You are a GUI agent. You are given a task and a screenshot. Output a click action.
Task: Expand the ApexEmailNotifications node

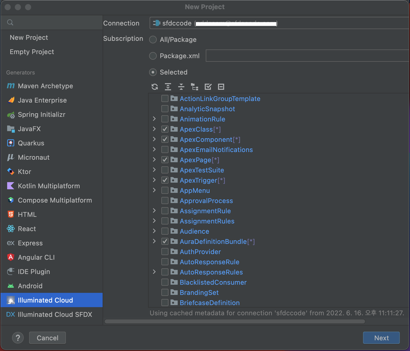tap(154, 149)
